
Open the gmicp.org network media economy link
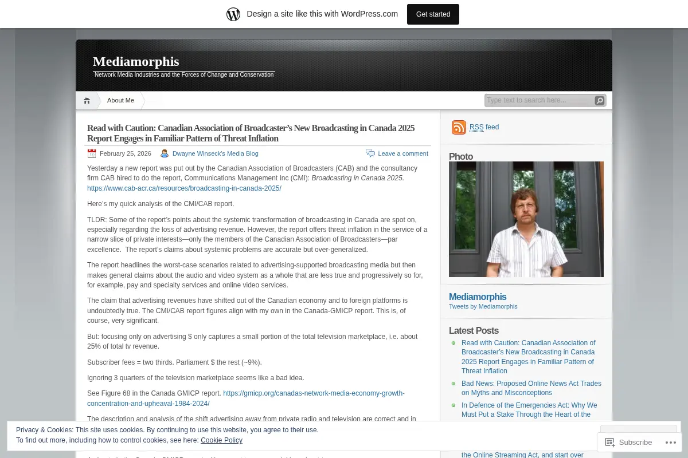246,398
